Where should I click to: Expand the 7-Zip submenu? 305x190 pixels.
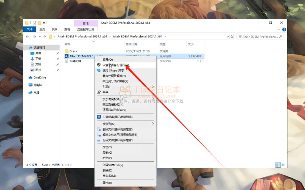tap(126, 87)
